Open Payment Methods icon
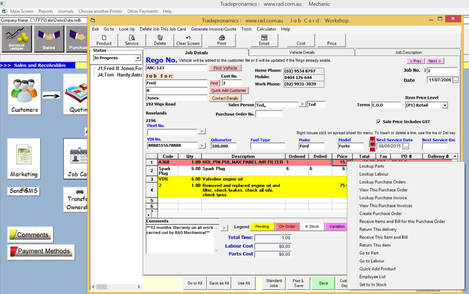 click(41, 252)
